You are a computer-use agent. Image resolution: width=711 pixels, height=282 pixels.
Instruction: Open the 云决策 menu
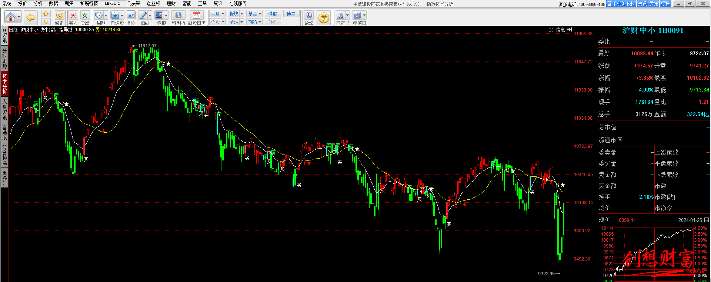[134, 3]
